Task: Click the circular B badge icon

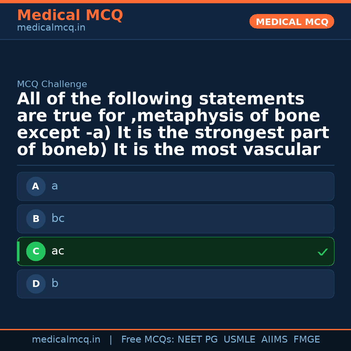Action: [36, 219]
